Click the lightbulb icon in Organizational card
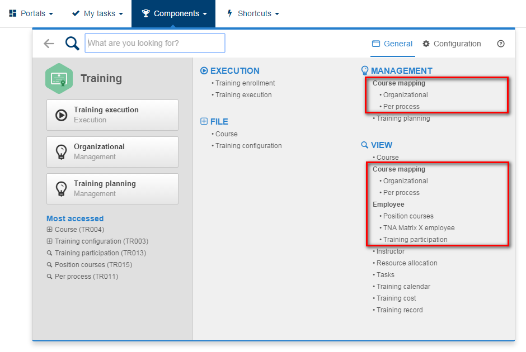 61,152
